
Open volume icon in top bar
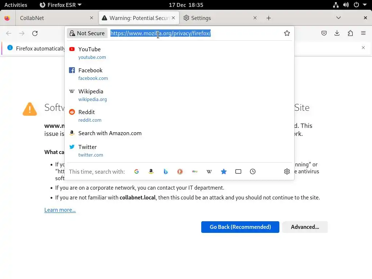point(346,5)
